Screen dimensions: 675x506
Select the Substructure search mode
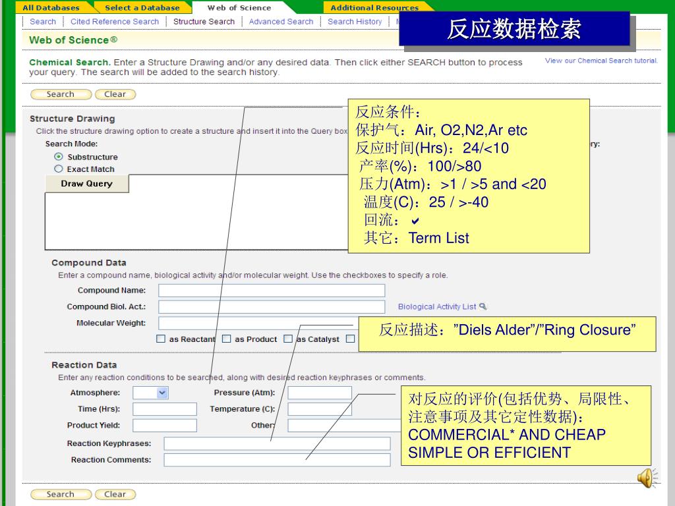(x=59, y=157)
